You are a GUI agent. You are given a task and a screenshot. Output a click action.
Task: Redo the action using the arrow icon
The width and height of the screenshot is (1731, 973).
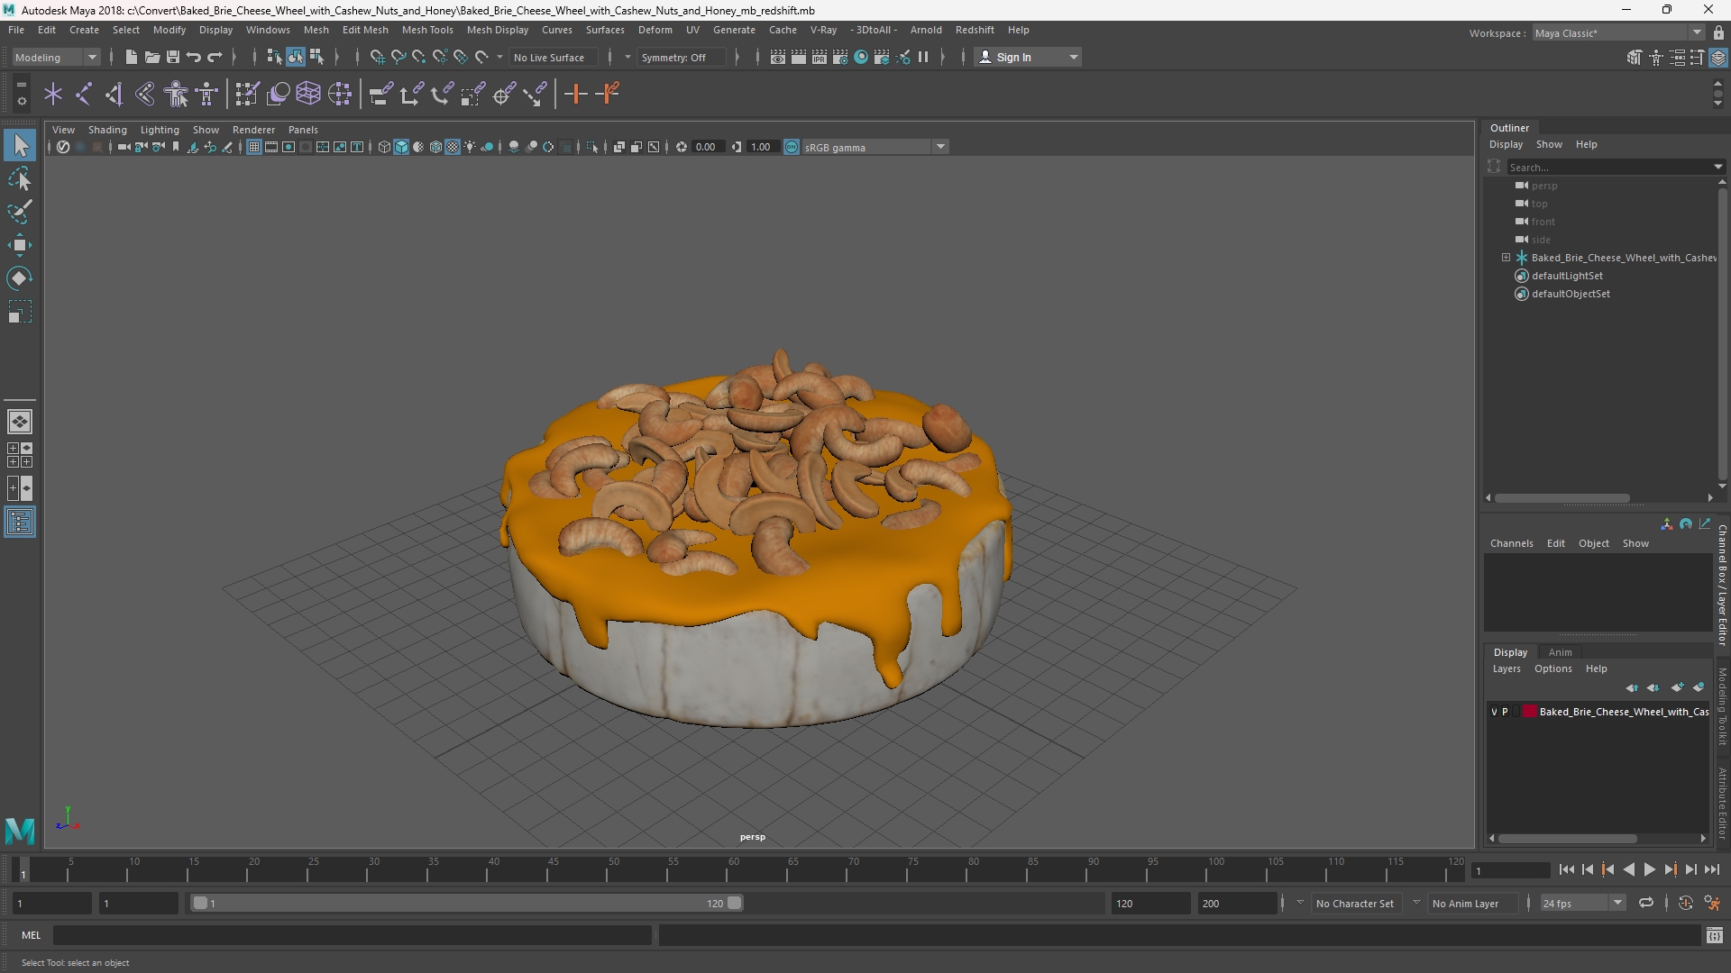215,57
